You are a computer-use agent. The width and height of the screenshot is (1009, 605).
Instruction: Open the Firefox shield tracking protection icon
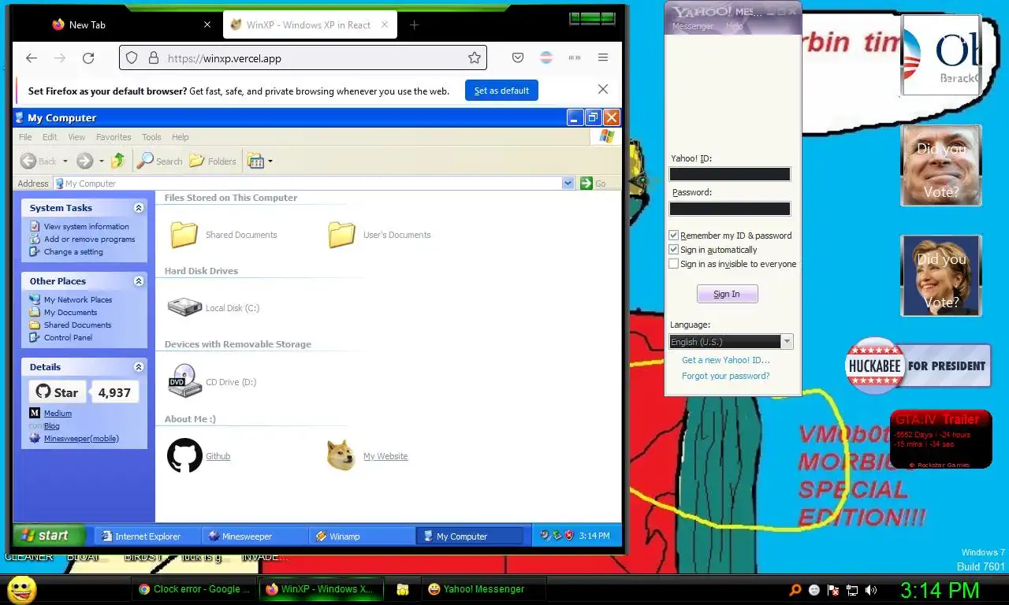tap(132, 58)
